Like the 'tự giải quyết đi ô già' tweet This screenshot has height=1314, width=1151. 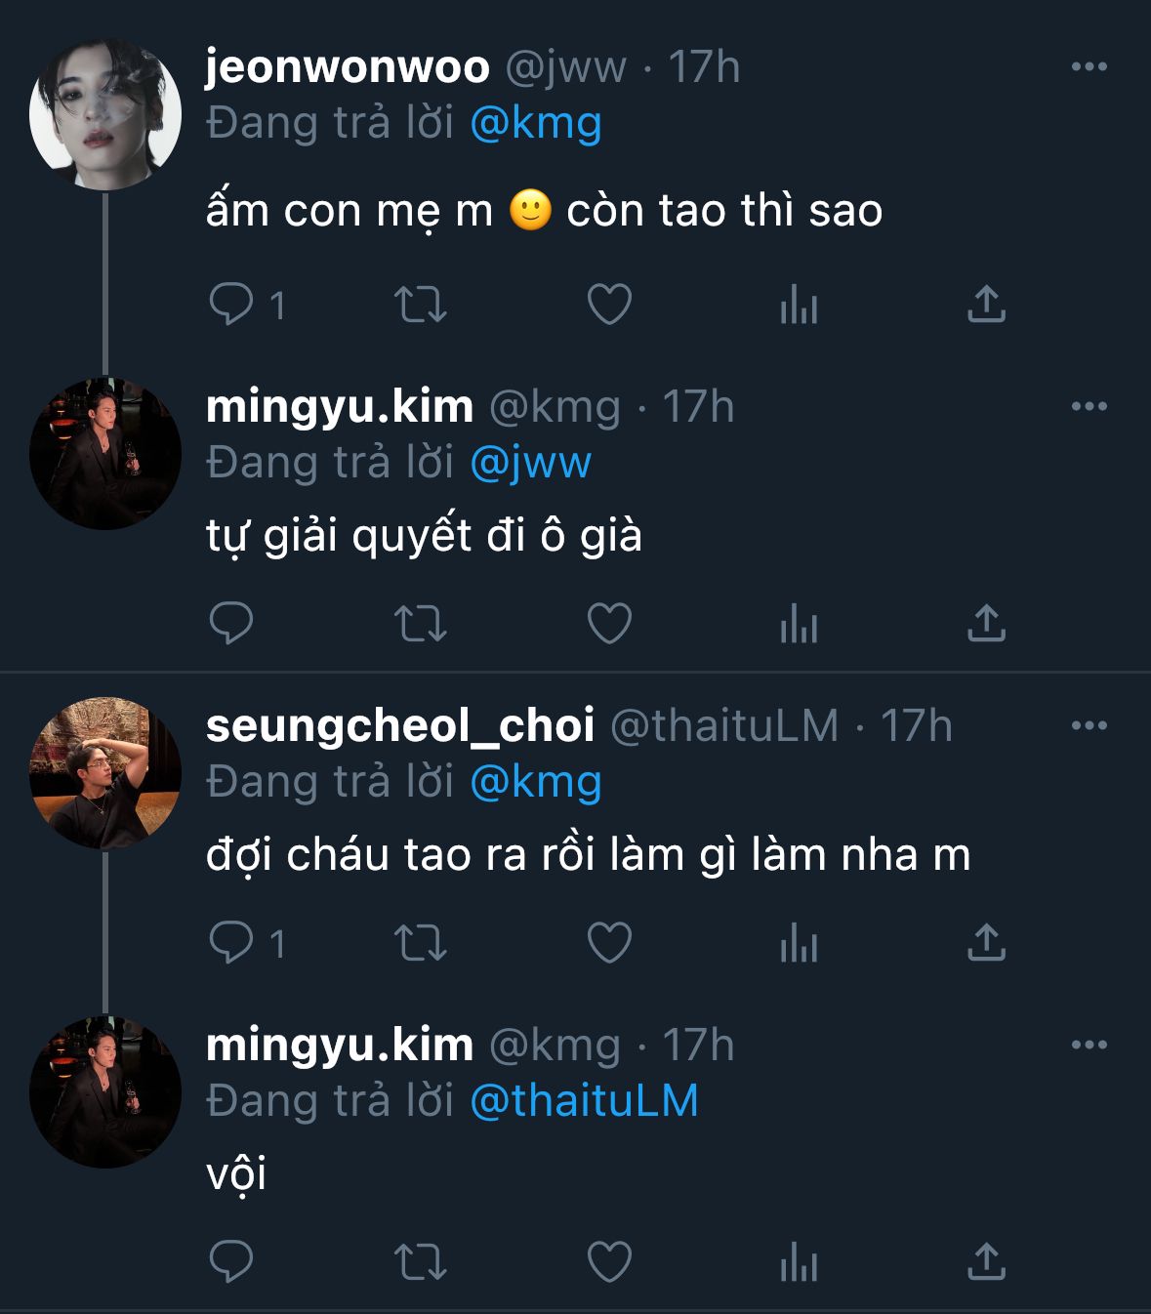click(x=609, y=623)
